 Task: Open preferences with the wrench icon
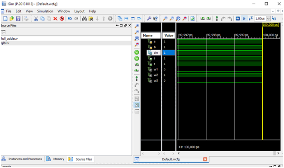(x=149, y=19)
